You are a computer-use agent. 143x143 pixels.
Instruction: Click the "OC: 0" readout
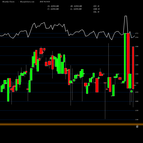click(x=96, y=6)
